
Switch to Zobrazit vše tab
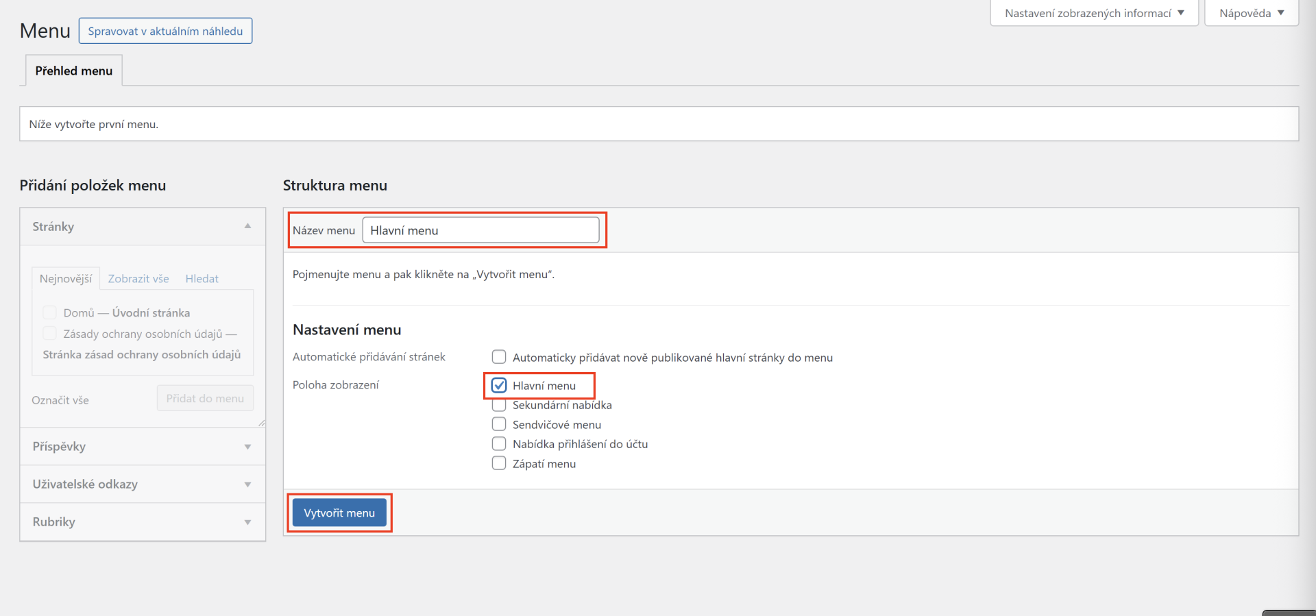pos(138,279)
